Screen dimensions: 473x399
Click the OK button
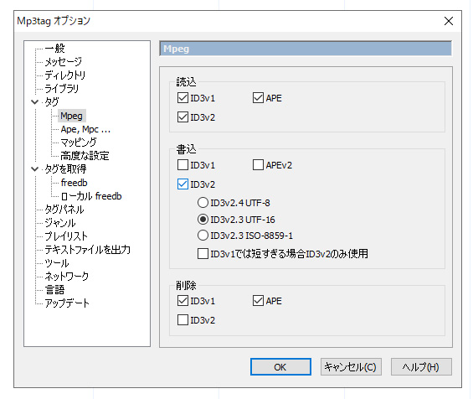[x=280, y=367]
